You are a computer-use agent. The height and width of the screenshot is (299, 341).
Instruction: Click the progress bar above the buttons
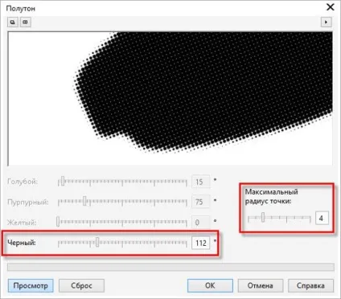coord(170,267)
